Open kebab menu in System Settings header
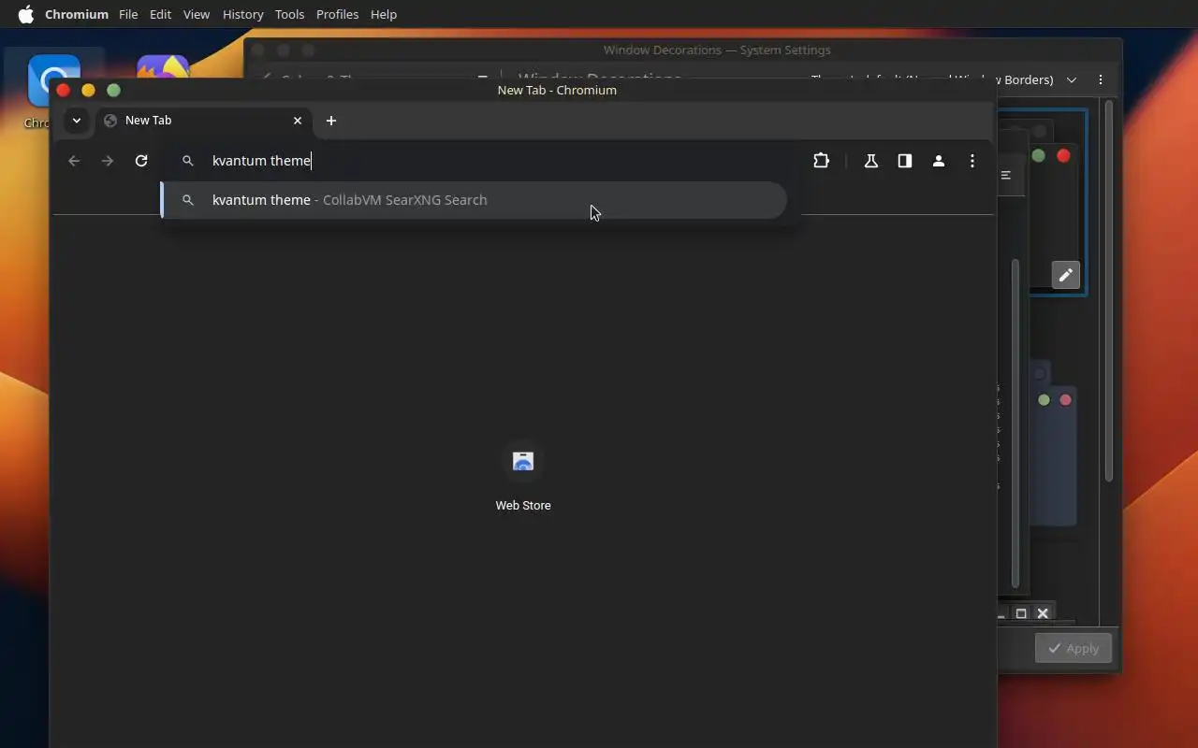Image resolution: width=1198 pixels, height=748 pixels. click(x=1101, y=79)
